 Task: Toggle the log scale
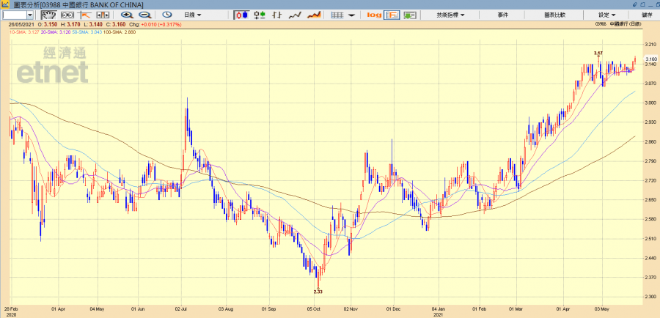[x=374, y=15]
